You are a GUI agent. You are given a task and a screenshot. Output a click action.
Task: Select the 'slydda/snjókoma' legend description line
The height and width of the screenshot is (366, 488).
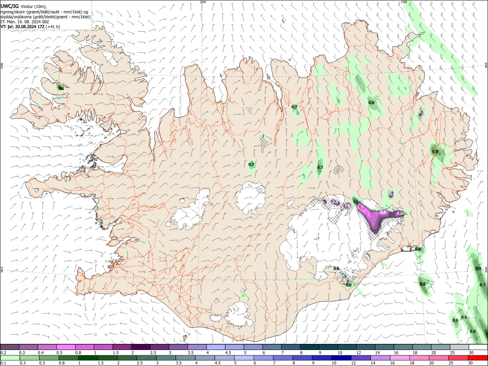(x=46, y=17)
